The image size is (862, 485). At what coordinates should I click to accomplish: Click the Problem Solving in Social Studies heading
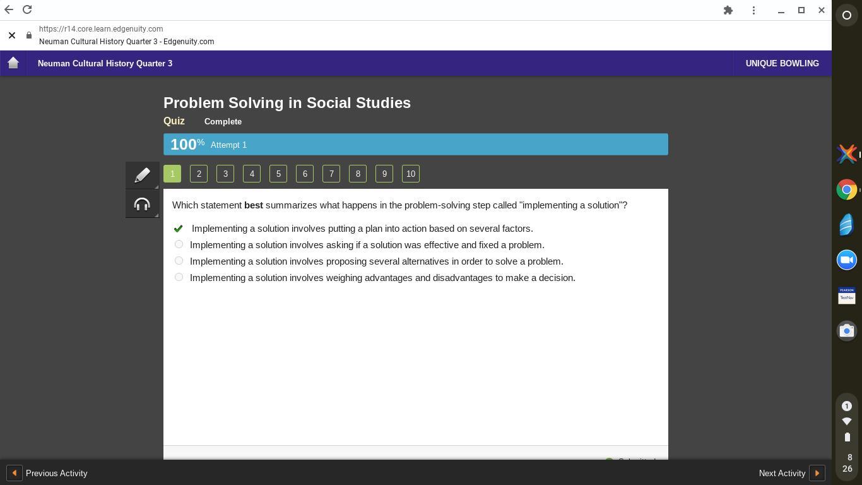pos(287,103)
